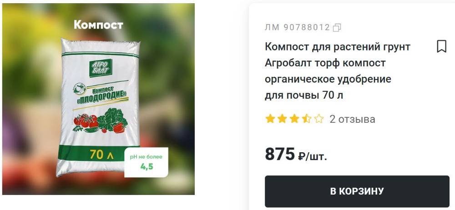This screenshot has height=210, width=455.
Task: Select the ₽/шт. unit next to price
Action: click(x=313, y=157)
